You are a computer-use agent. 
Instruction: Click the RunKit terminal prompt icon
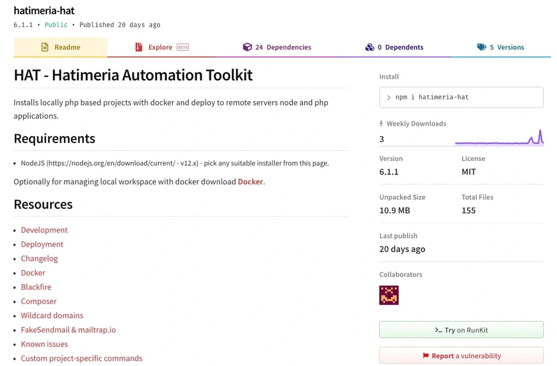point(438,330)
